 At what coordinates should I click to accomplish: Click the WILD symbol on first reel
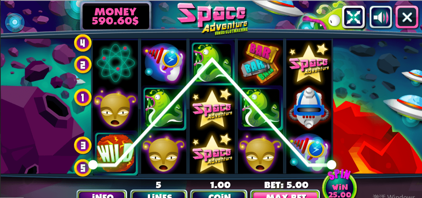click(x=116, y=153)
